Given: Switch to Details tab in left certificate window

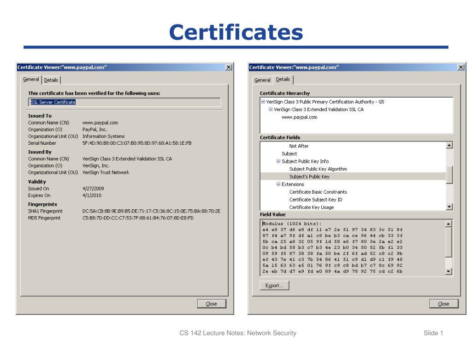Looking at the screenshot, I should pyautogui.click(x=51, y=80).
